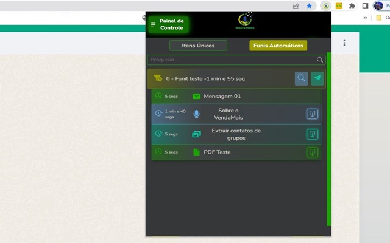Click the image icon of Extrair contatos de grupos
Screen dimensions: 390x243
[196, 134]
